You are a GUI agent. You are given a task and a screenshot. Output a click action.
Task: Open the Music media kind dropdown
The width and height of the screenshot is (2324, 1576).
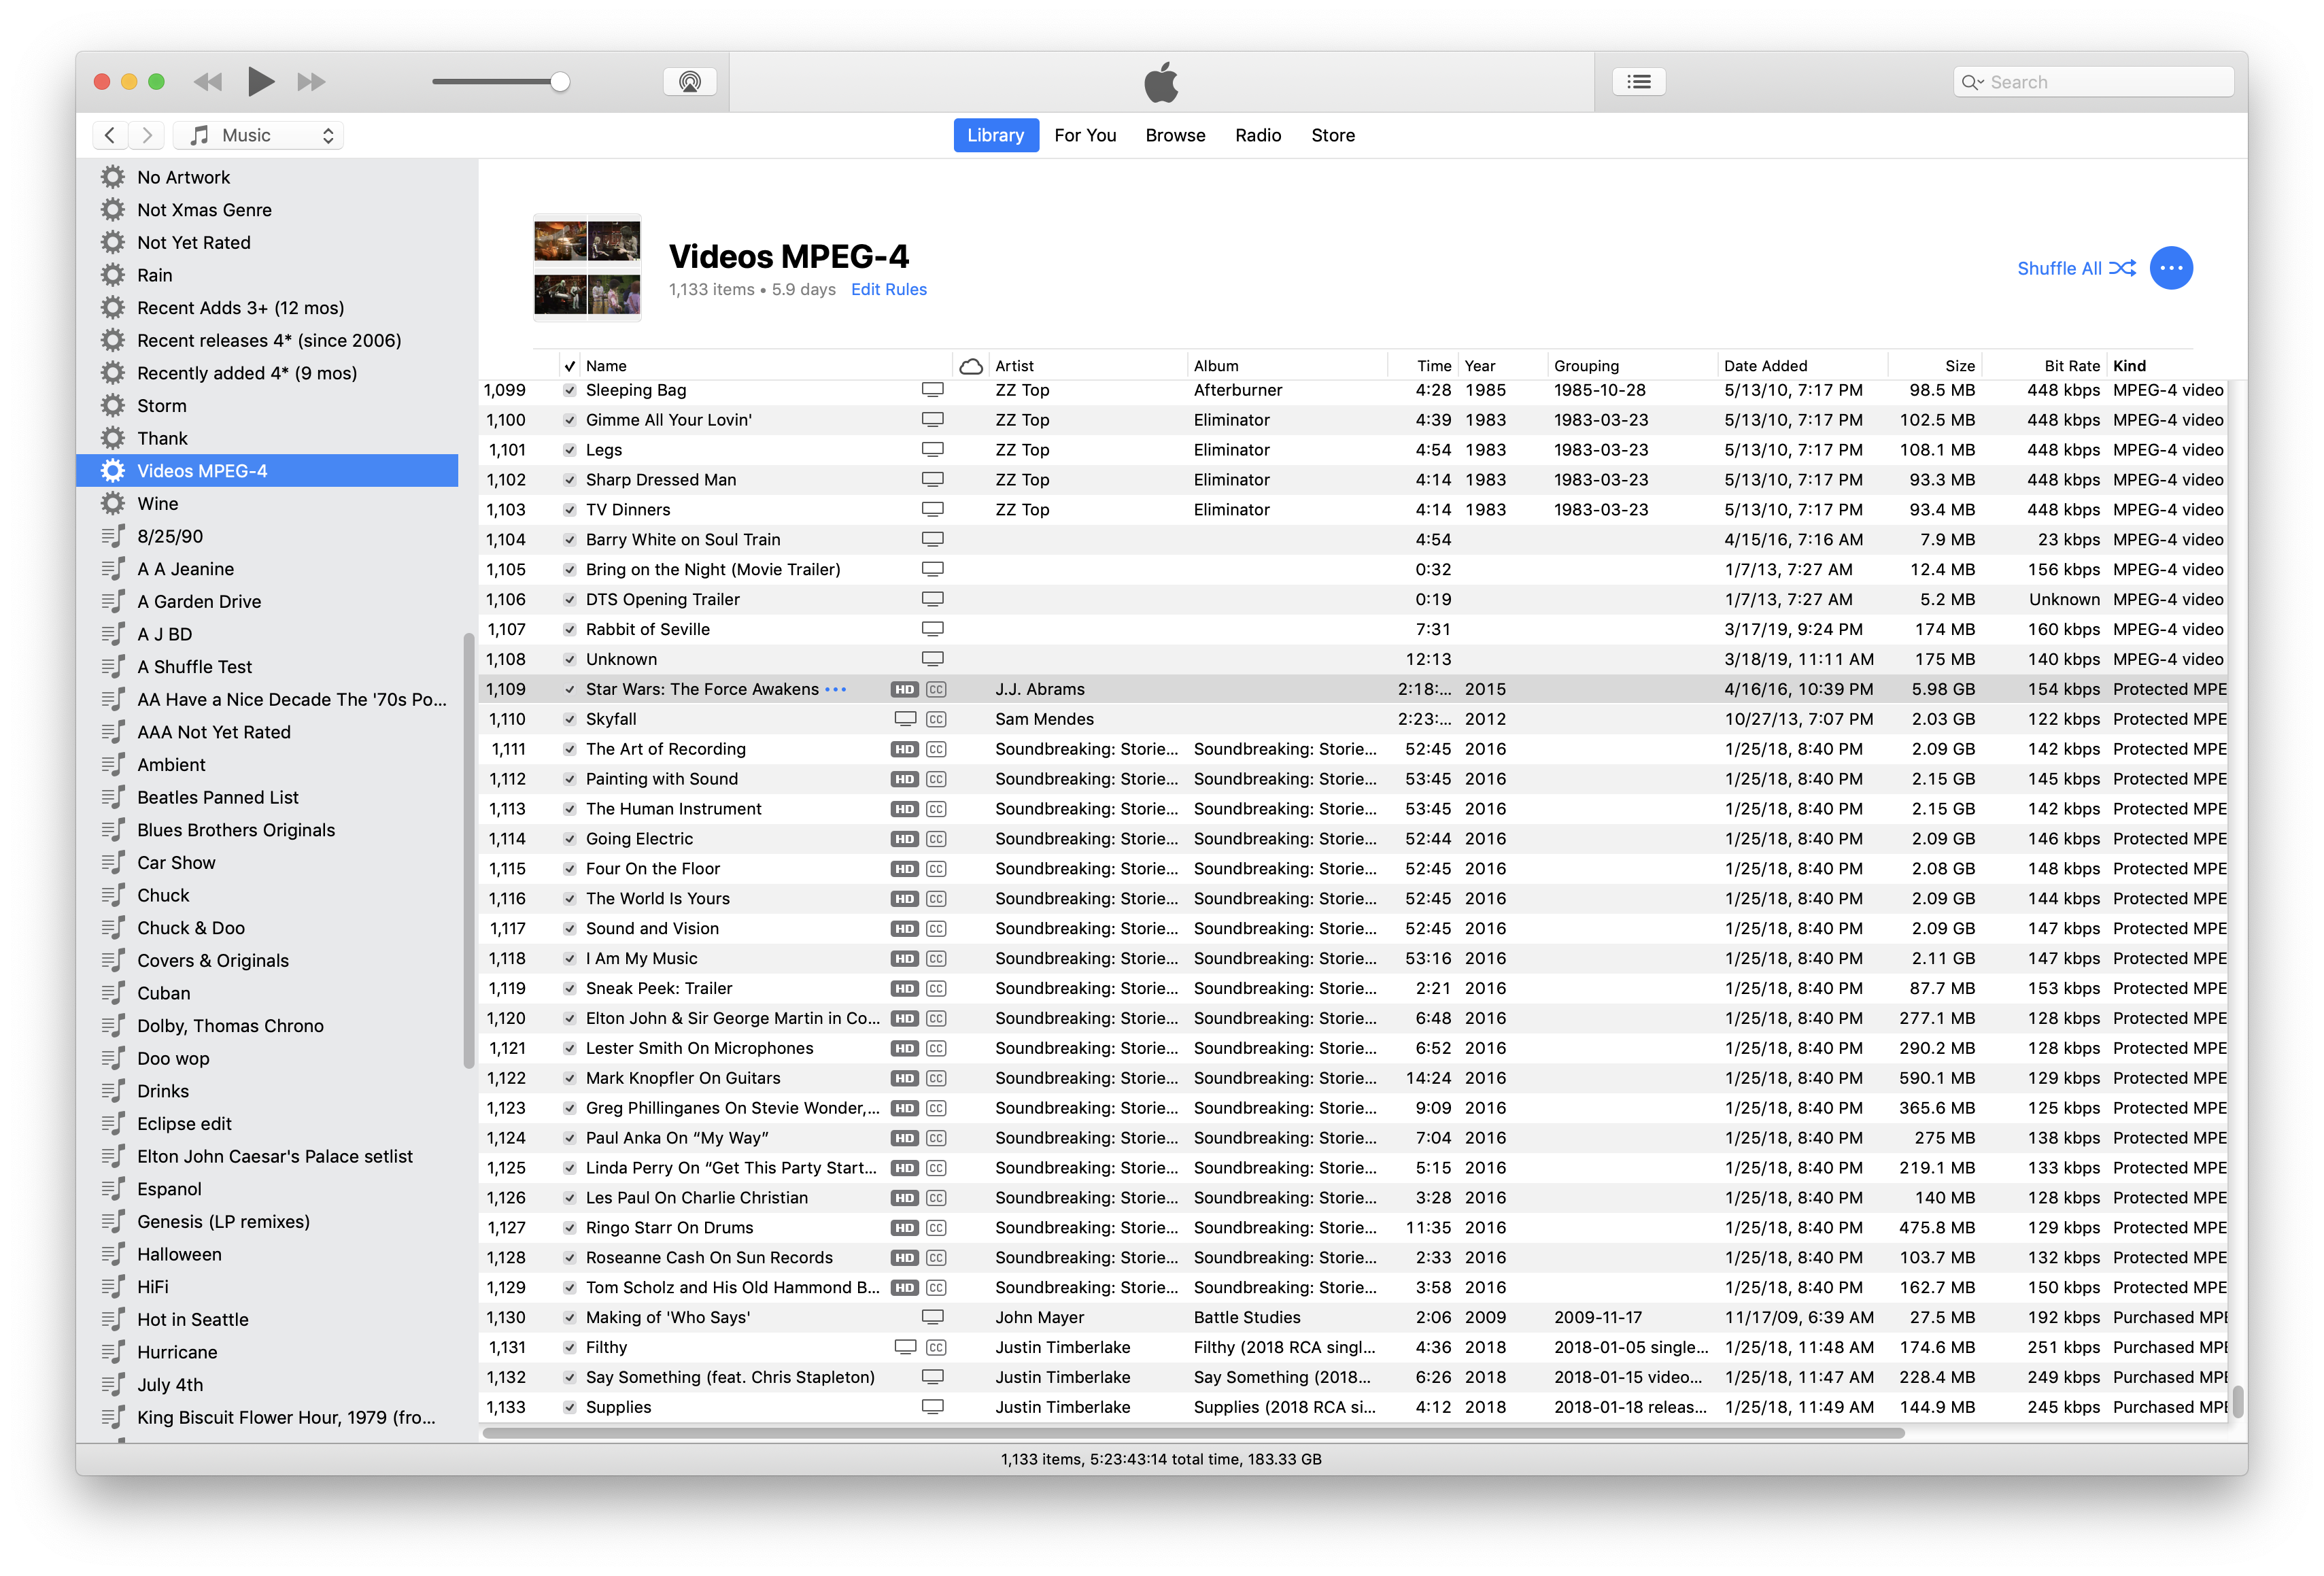click(259, 135)
